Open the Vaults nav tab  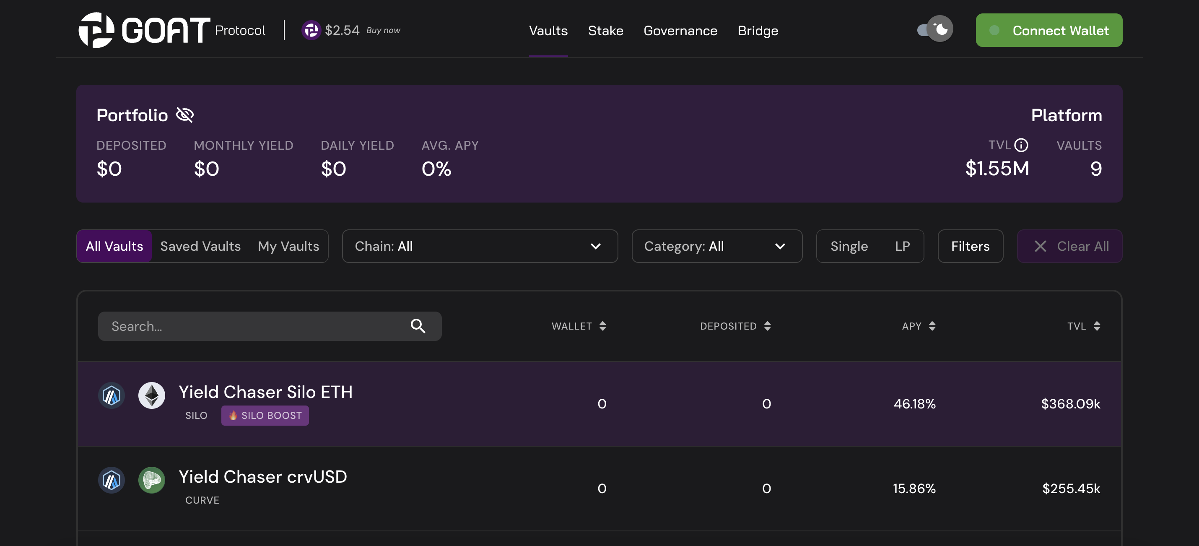point(548,31)
